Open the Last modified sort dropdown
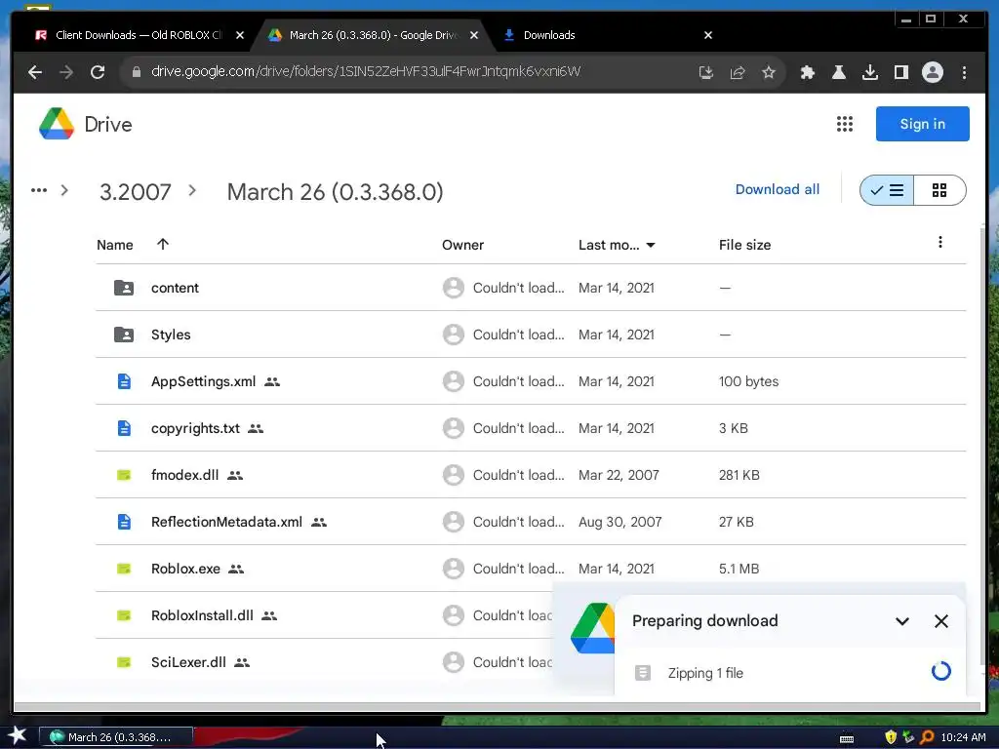The height and width of the screenshot is (749, 999). click(651, 245)
